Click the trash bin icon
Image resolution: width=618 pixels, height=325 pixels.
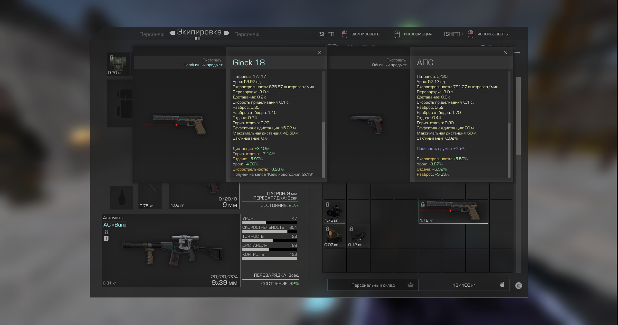(x=519, y=285)
